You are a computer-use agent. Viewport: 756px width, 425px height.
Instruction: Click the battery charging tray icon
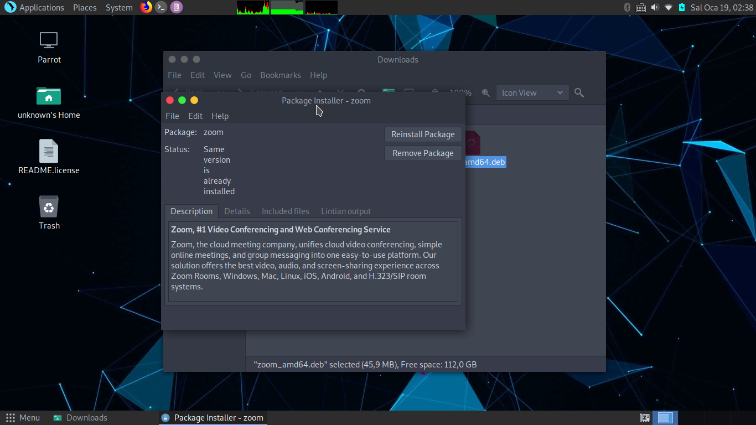[682, 7]
